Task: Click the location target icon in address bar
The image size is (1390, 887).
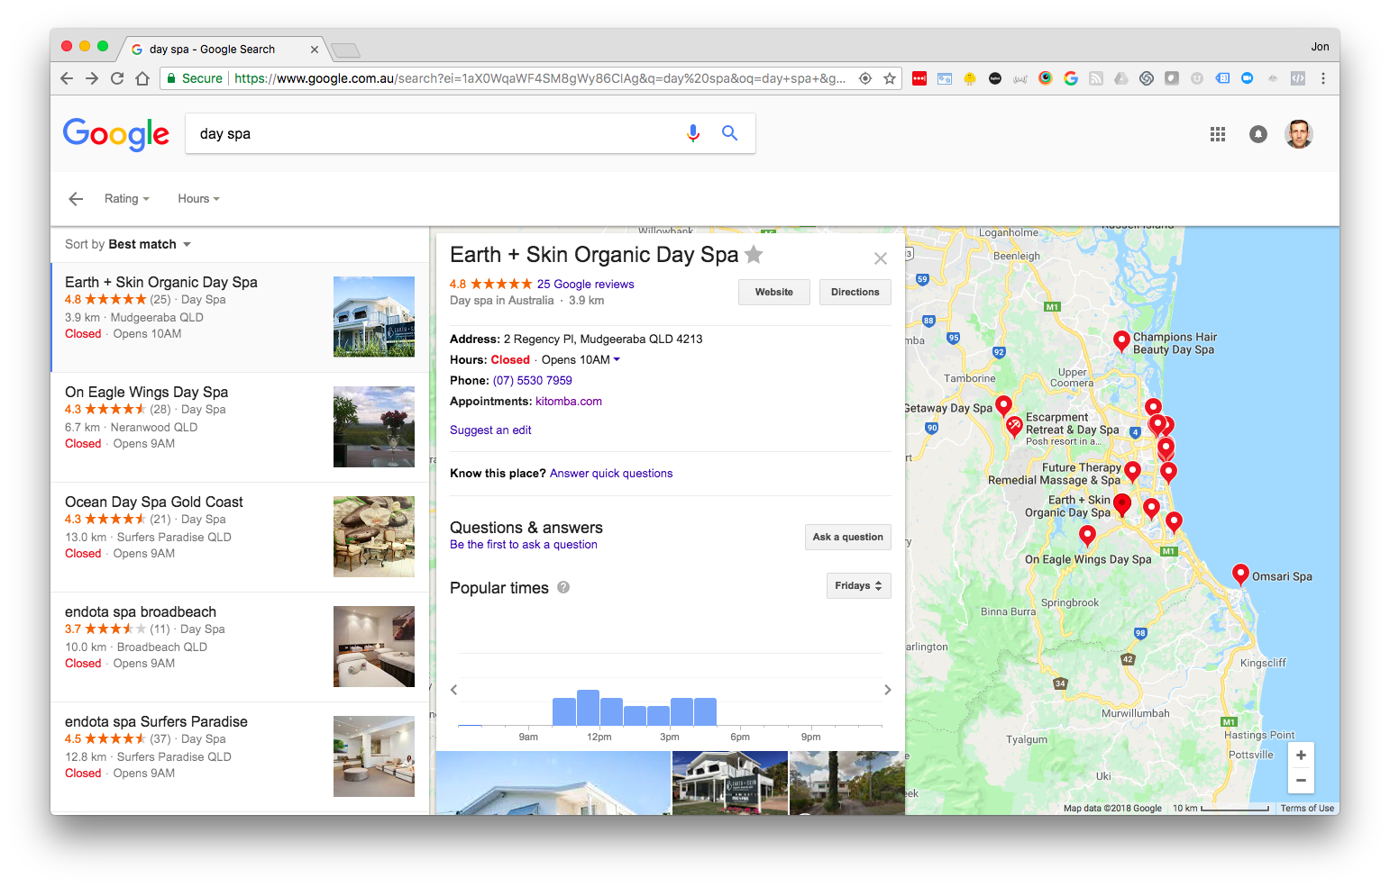Action: tap(865, 78)
